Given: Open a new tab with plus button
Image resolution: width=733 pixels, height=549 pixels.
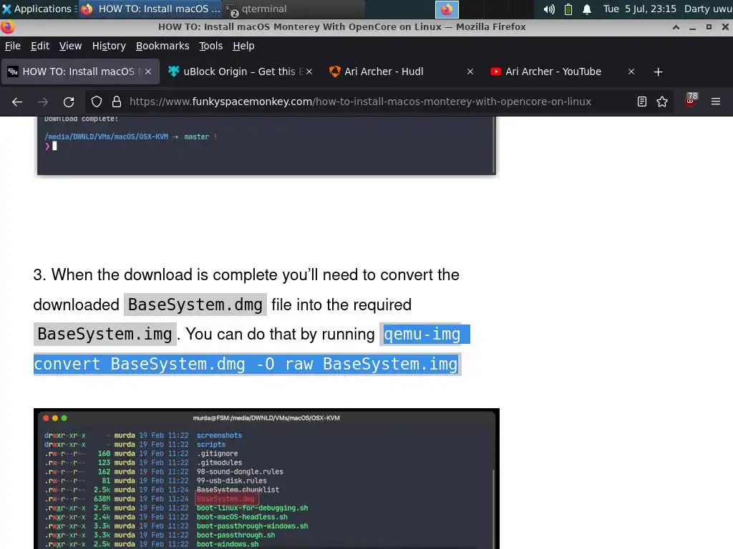Looking at the screenshot, I should 659,72.
